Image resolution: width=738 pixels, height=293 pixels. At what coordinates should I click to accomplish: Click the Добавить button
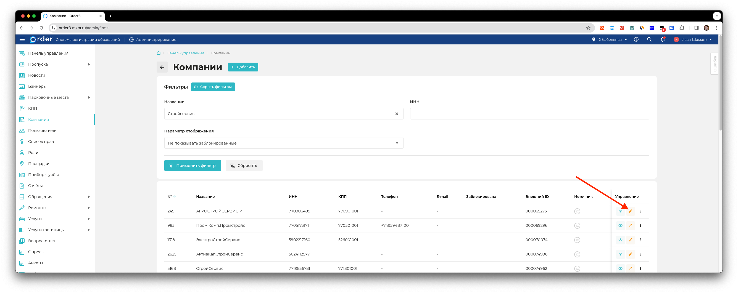pos(243,67)
